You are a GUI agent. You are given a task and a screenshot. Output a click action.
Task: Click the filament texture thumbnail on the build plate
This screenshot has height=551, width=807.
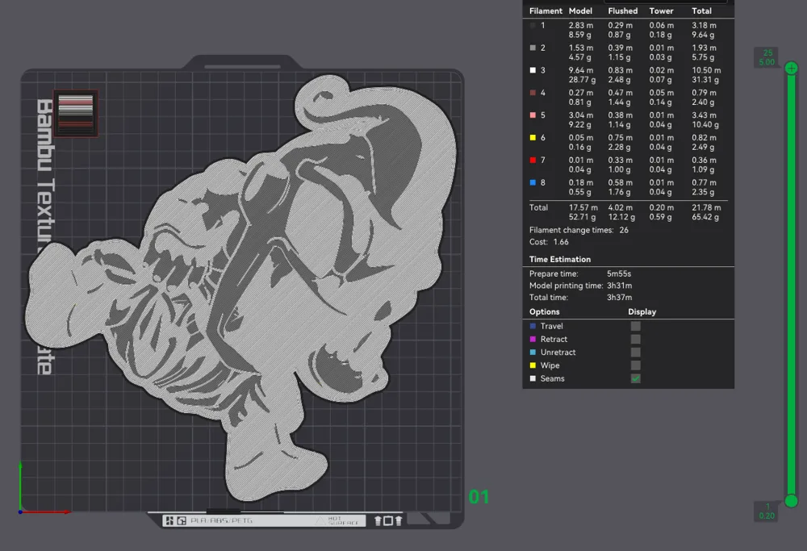(76, 113)
